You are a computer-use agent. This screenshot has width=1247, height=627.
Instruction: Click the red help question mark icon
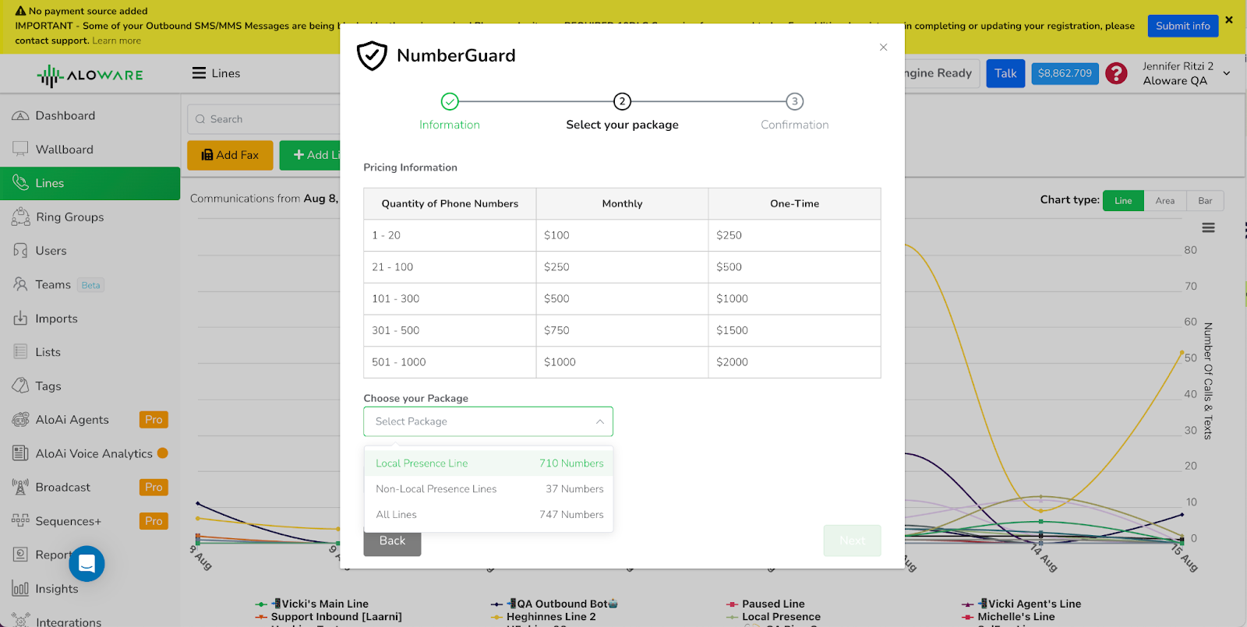click(1116, 73)
